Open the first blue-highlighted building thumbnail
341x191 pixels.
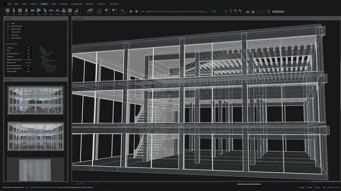click(36, 100)
